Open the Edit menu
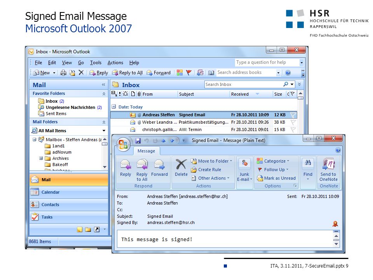 tap(52, 63)
